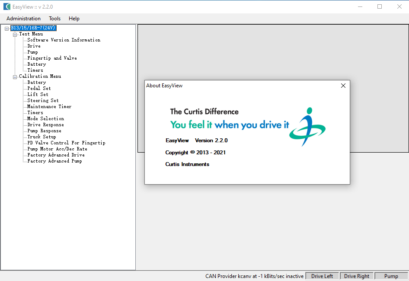Click the Drive Right status button
The width and height of the screenshot is (409, 281).
click(357, 276)
